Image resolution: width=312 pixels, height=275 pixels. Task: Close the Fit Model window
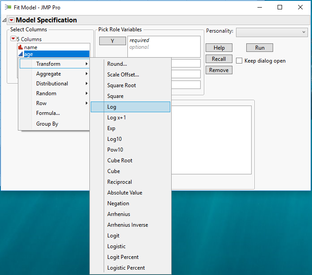coord(300,7)
